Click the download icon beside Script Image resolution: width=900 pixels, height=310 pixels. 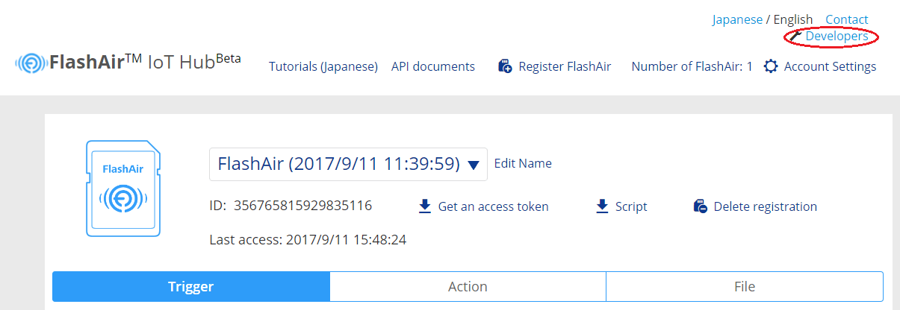(x=602, y=206)
